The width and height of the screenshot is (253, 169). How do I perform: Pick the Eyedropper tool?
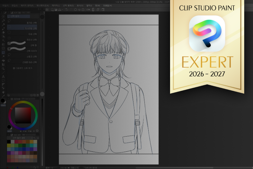pyautogui.click(x=3, y=96)
